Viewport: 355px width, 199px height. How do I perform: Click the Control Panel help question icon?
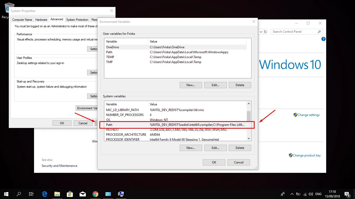click(x=323, y=39)
